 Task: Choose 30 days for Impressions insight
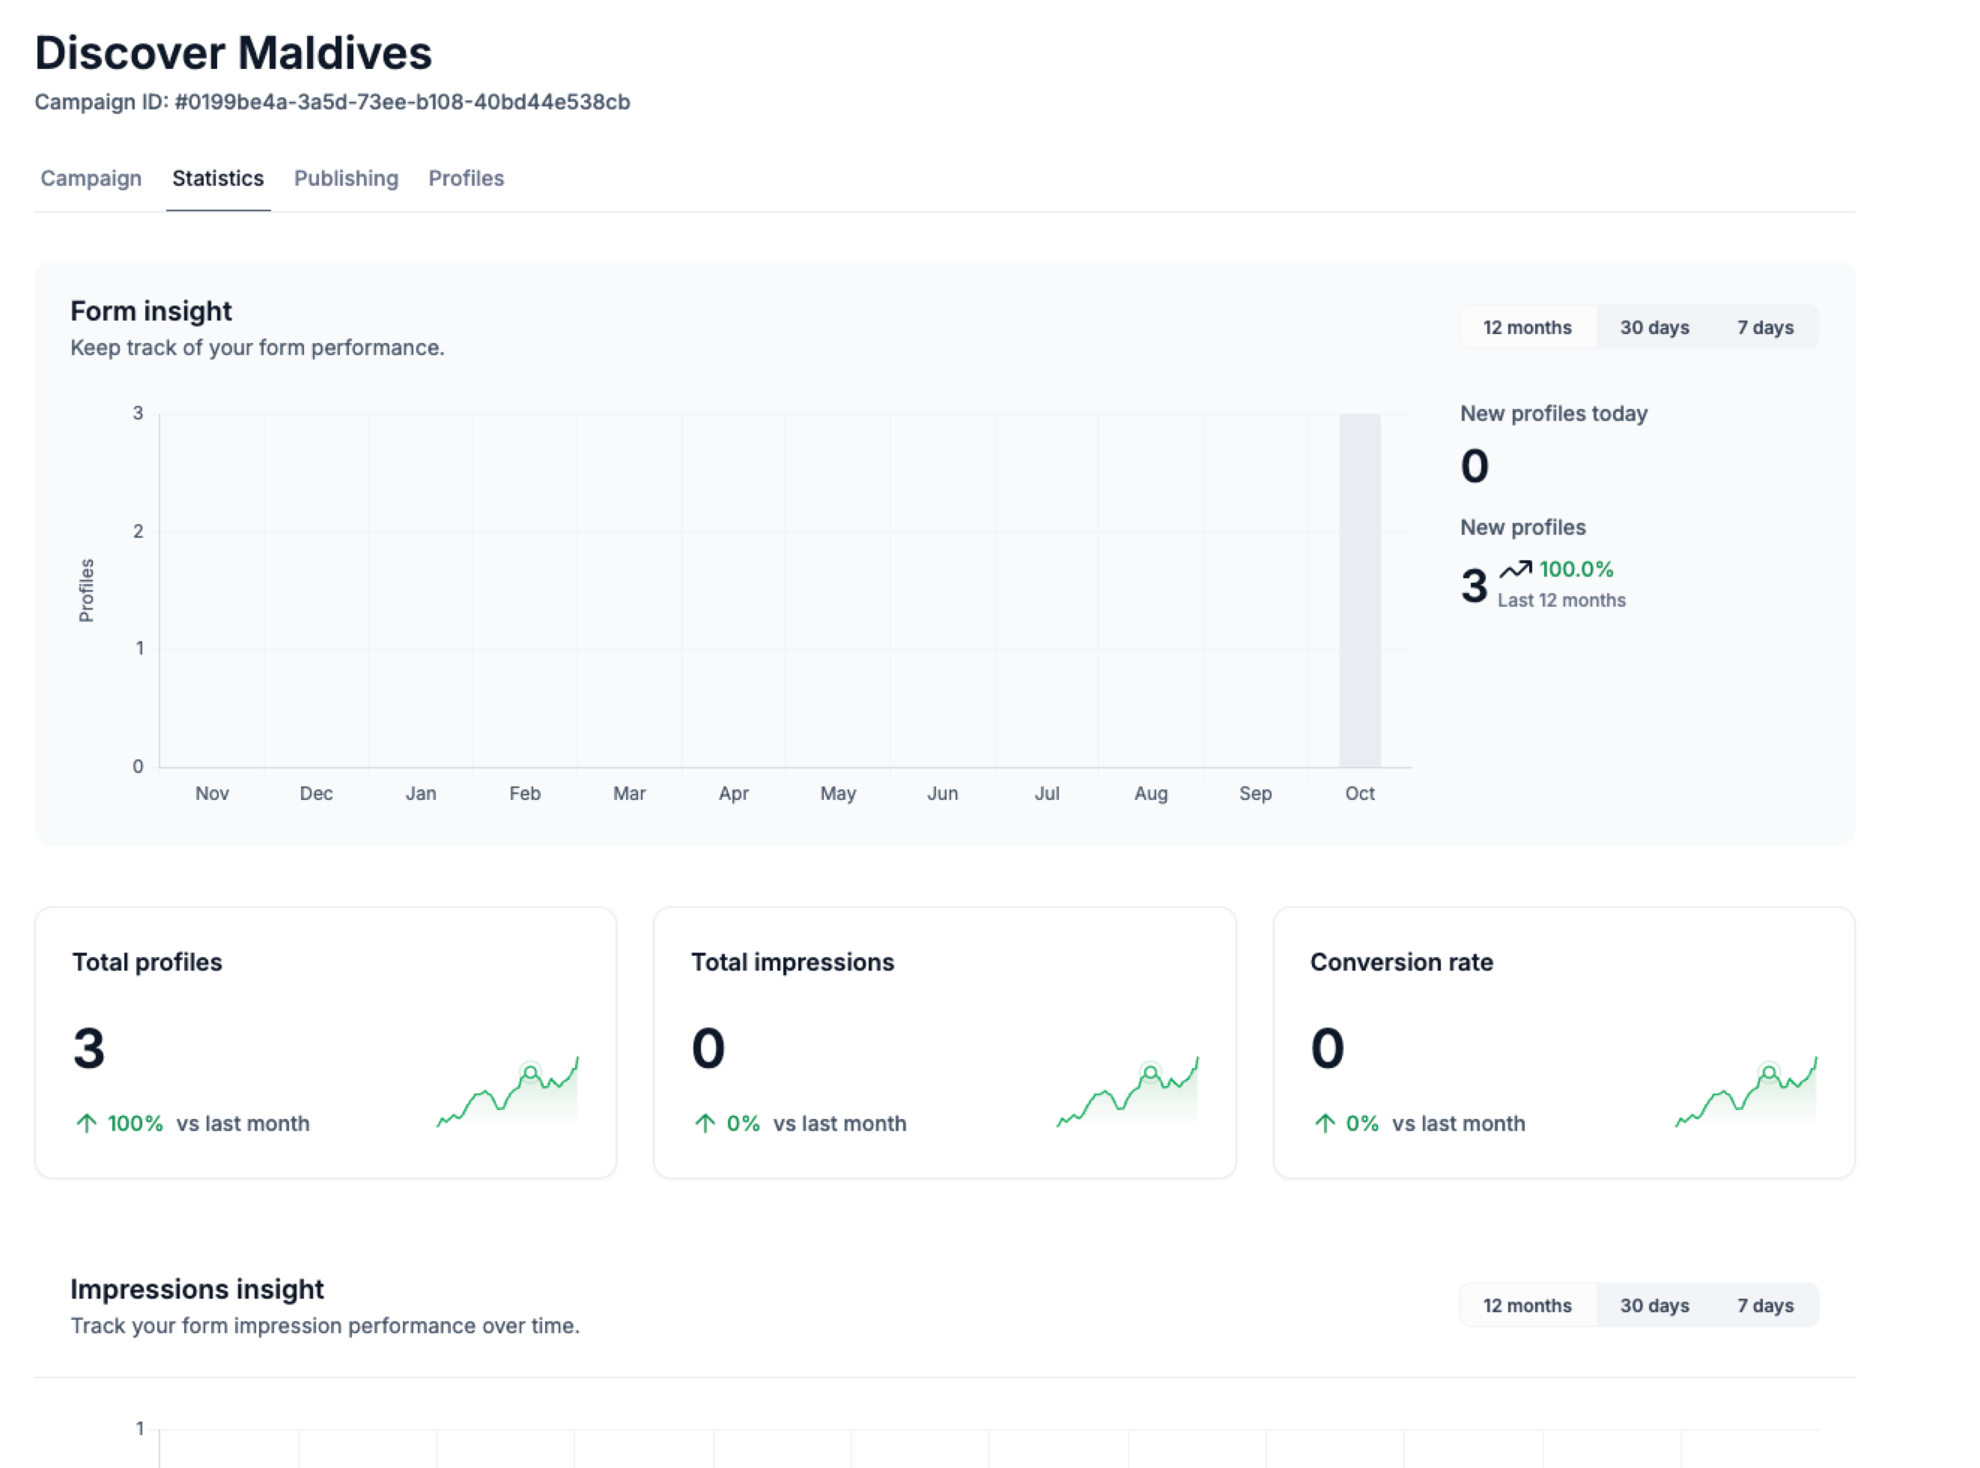click(x=1653, y=1305)
